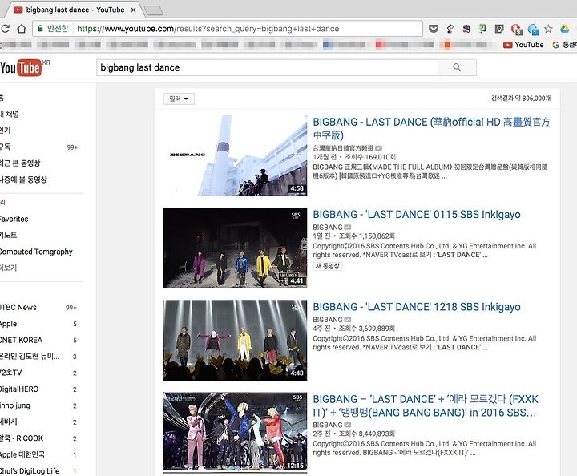Click the magnifier search button
Screen dimensions: 577x476
tap(457, 67)
